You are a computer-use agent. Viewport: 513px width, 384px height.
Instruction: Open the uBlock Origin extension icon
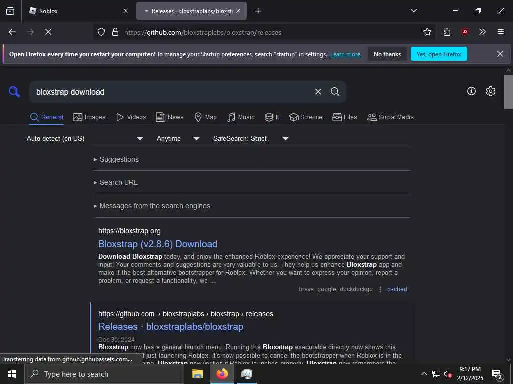pyautogui.click(x=465, y=32)
